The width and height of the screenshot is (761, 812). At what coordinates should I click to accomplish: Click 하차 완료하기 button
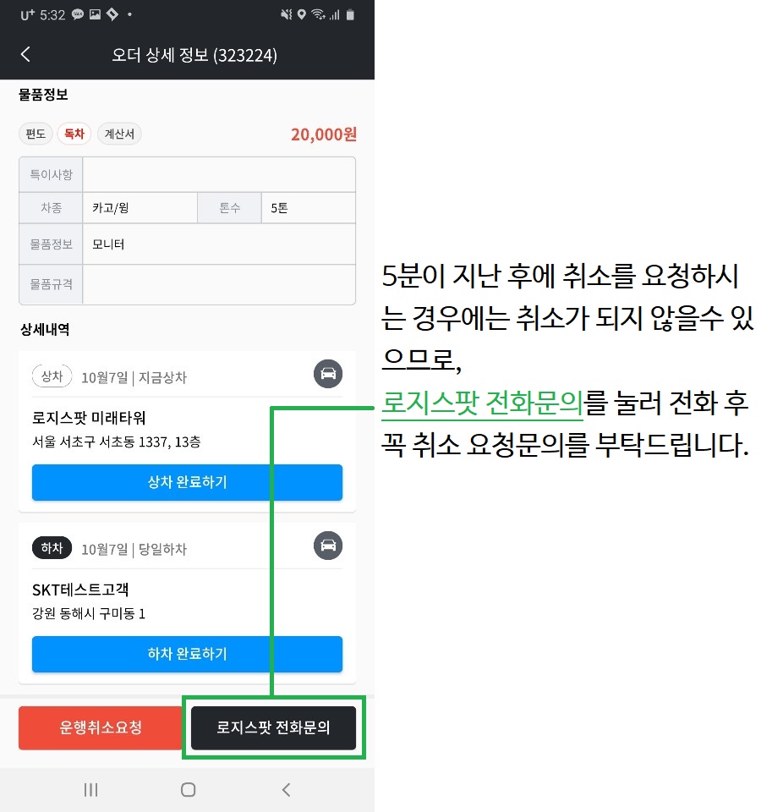coord(187,654)
